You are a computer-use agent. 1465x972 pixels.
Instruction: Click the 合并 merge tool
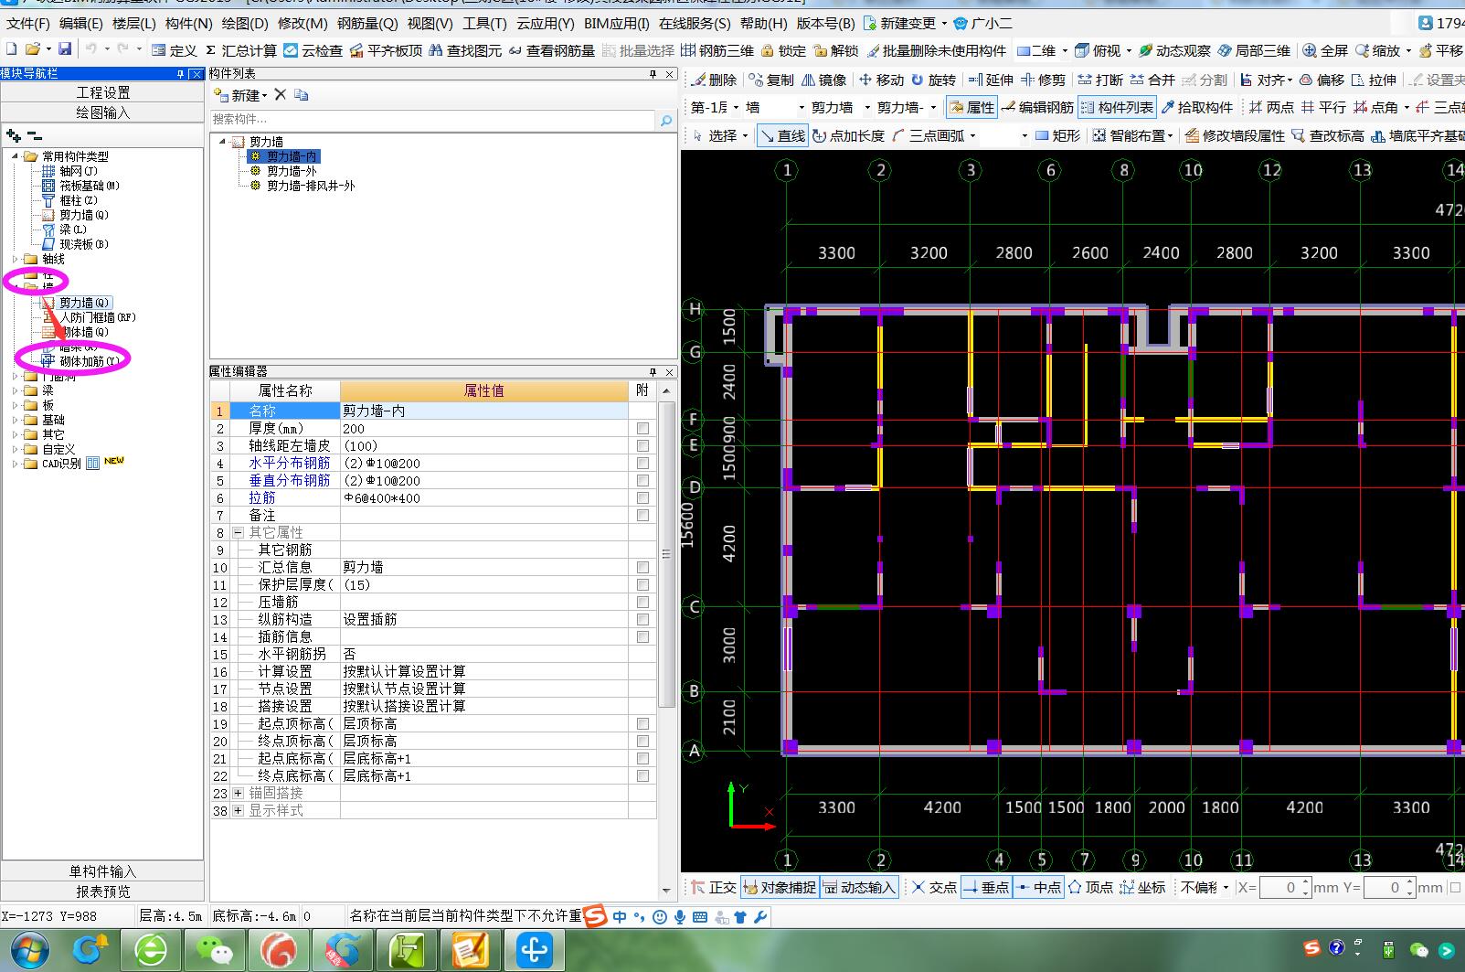[x=1152, y=80]
